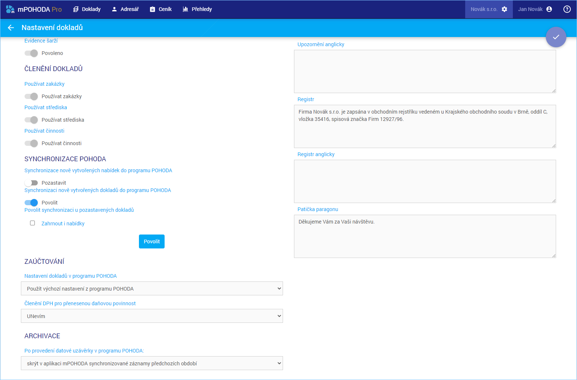Open the Ceník menu

click(x=161, y=9)
